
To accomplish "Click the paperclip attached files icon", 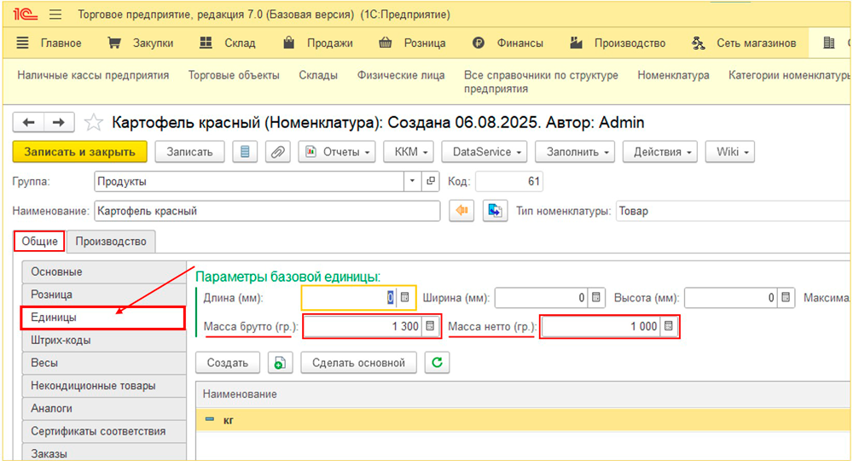I will click(x=276, y=152).
